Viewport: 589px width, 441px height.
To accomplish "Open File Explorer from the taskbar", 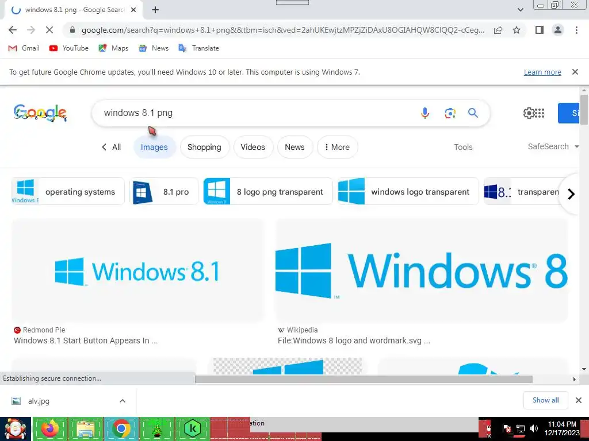I will click(x=85, y=428).
